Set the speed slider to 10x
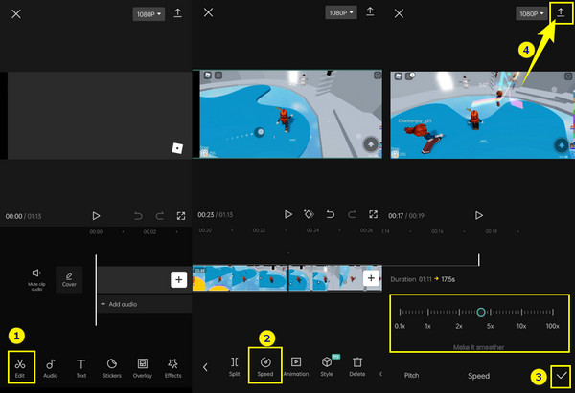Viewport: 575px width, 393px height. tap(521, 312)
